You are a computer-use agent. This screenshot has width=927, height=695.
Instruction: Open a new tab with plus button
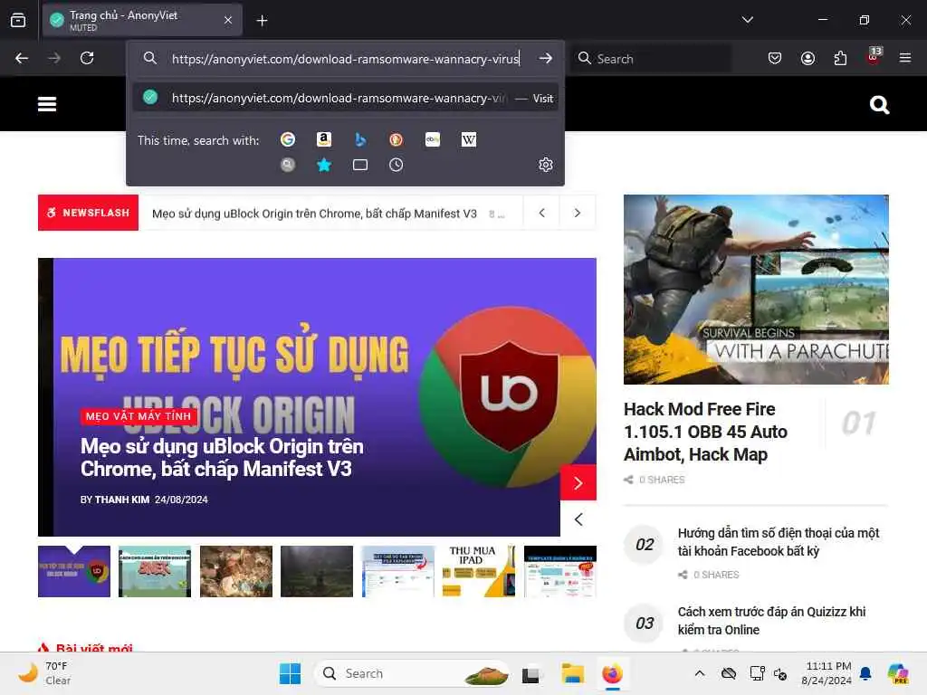coord(262,21)
